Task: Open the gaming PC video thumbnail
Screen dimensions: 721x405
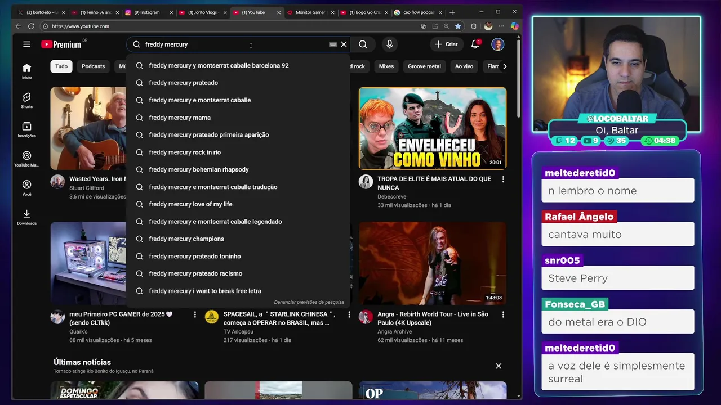Action: pos(88,263)
